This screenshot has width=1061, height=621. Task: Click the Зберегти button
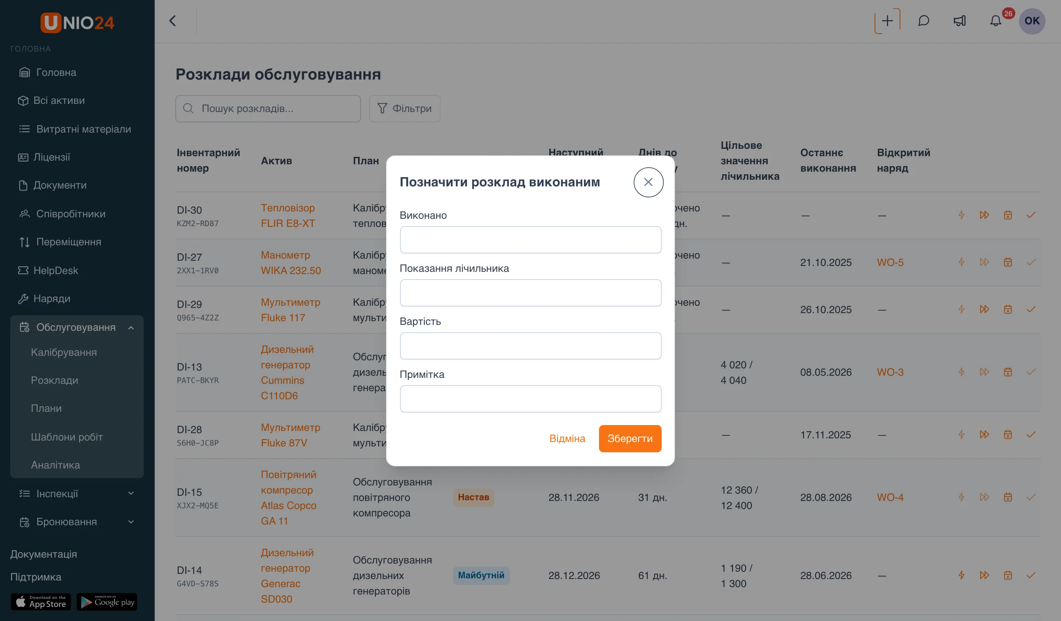click(630, 438)
